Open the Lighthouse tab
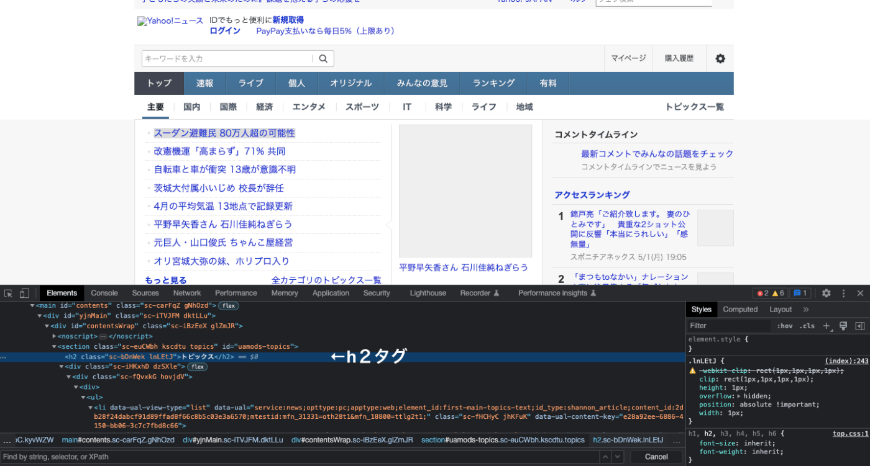Viewport: 870px width, 466px height. 428,293
